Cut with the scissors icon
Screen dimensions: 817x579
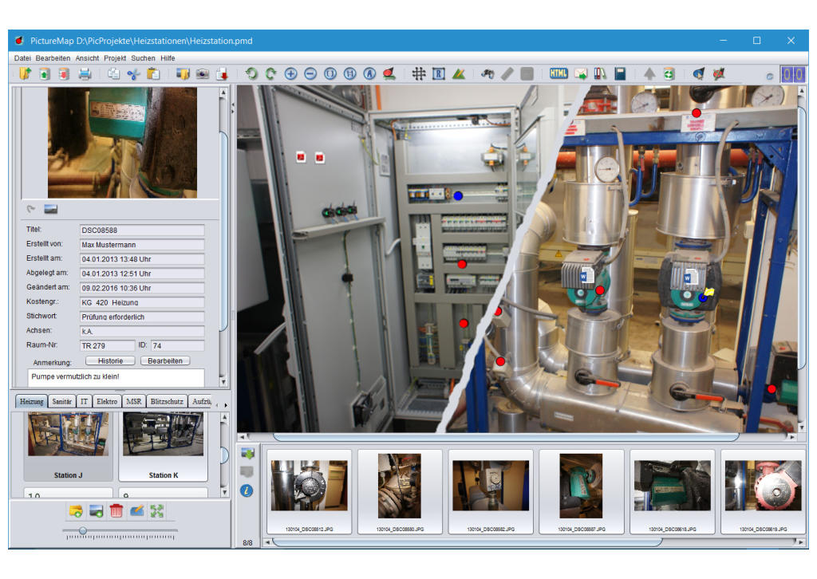coord(133,74)
